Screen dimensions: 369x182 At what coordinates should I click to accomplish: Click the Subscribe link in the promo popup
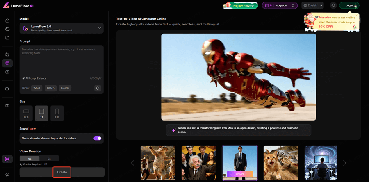pyautogui.click(x=325, y=17)
